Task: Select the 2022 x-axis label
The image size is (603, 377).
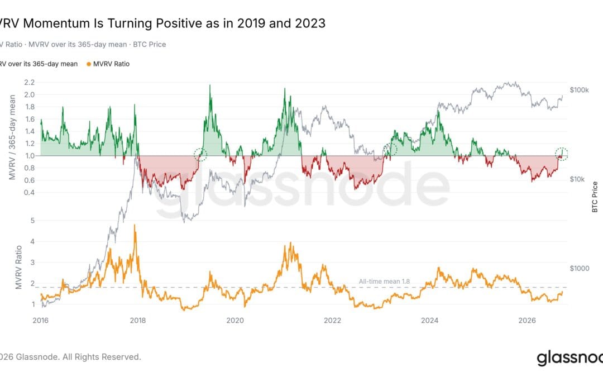Action: [332, 321]
